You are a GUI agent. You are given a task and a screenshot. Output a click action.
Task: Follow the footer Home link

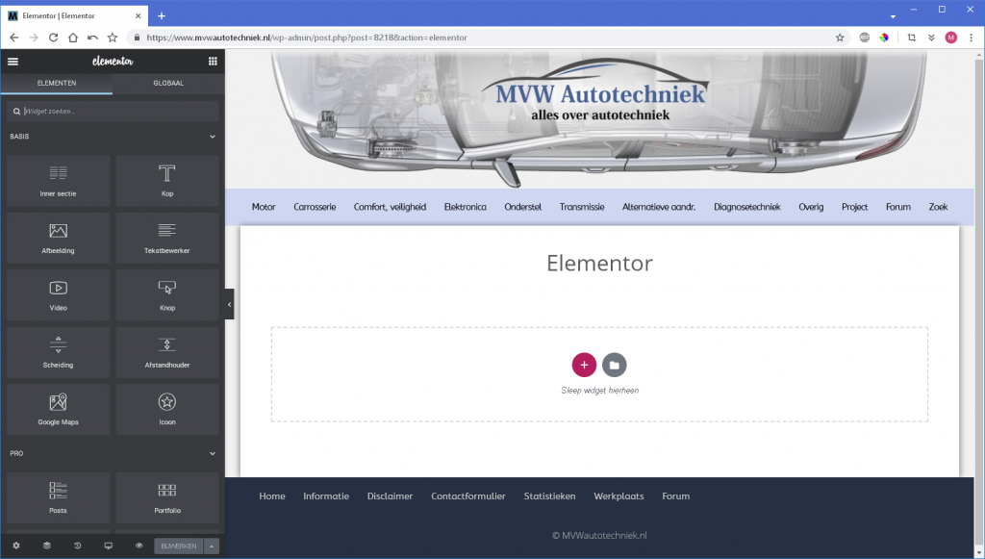pyautogui.click(x=272, y=496)
